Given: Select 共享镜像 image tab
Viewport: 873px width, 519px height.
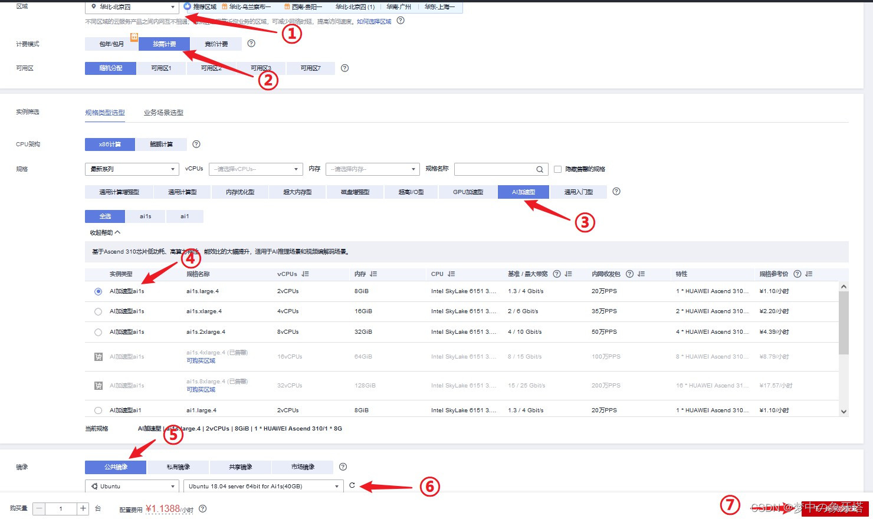Looking at the screenshot, I should (241, 467).
